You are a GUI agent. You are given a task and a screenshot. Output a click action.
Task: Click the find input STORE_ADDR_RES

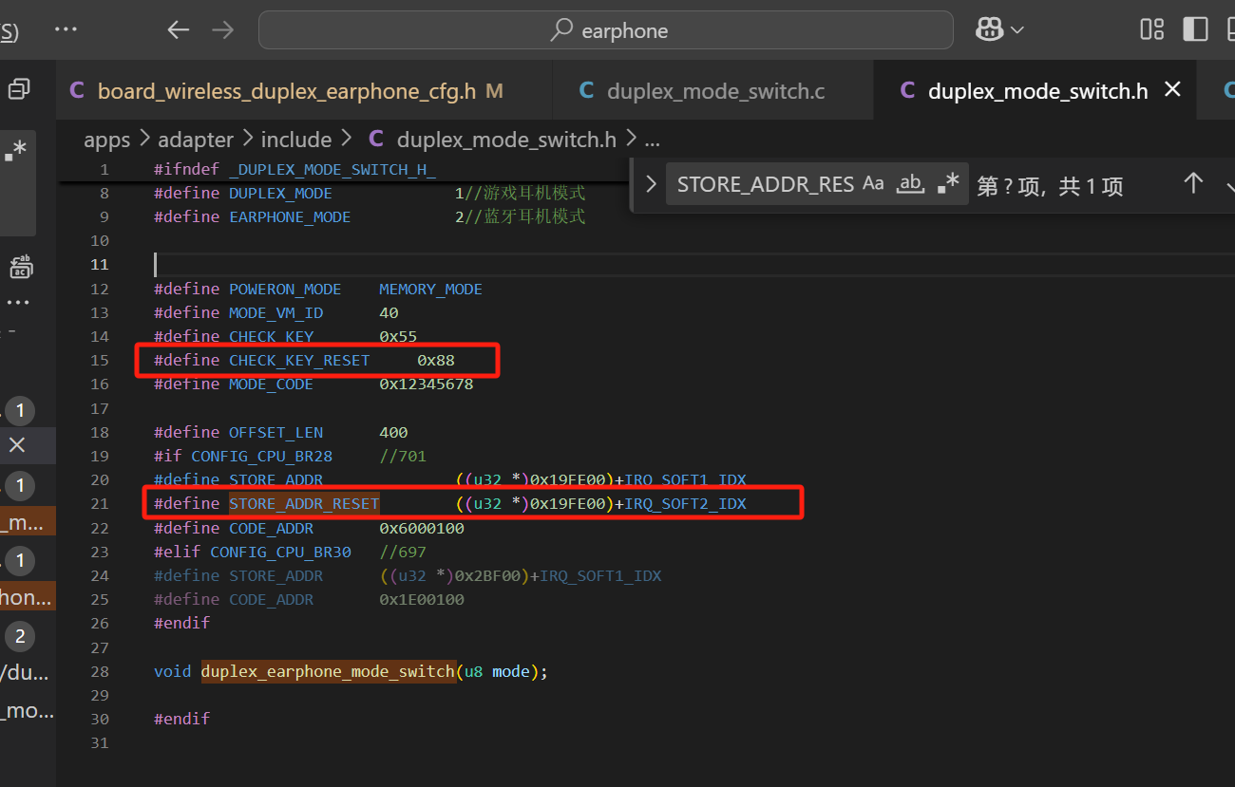[765, 184]
